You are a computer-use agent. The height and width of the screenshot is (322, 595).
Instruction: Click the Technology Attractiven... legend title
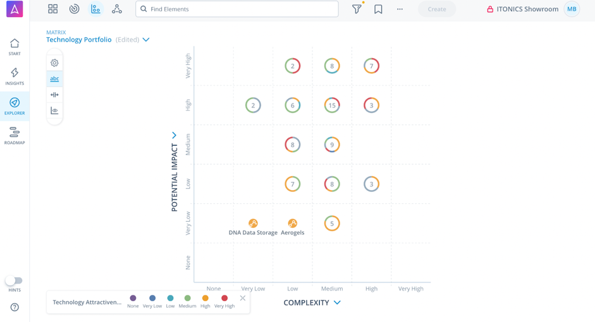87,302
